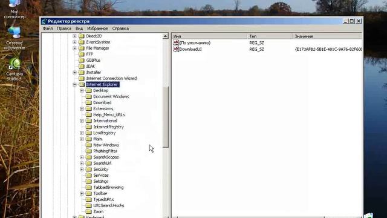Open the Файл menu
The width and height of the screenshot is (387, 218).
pyautogui.click(x=48, y=28)
